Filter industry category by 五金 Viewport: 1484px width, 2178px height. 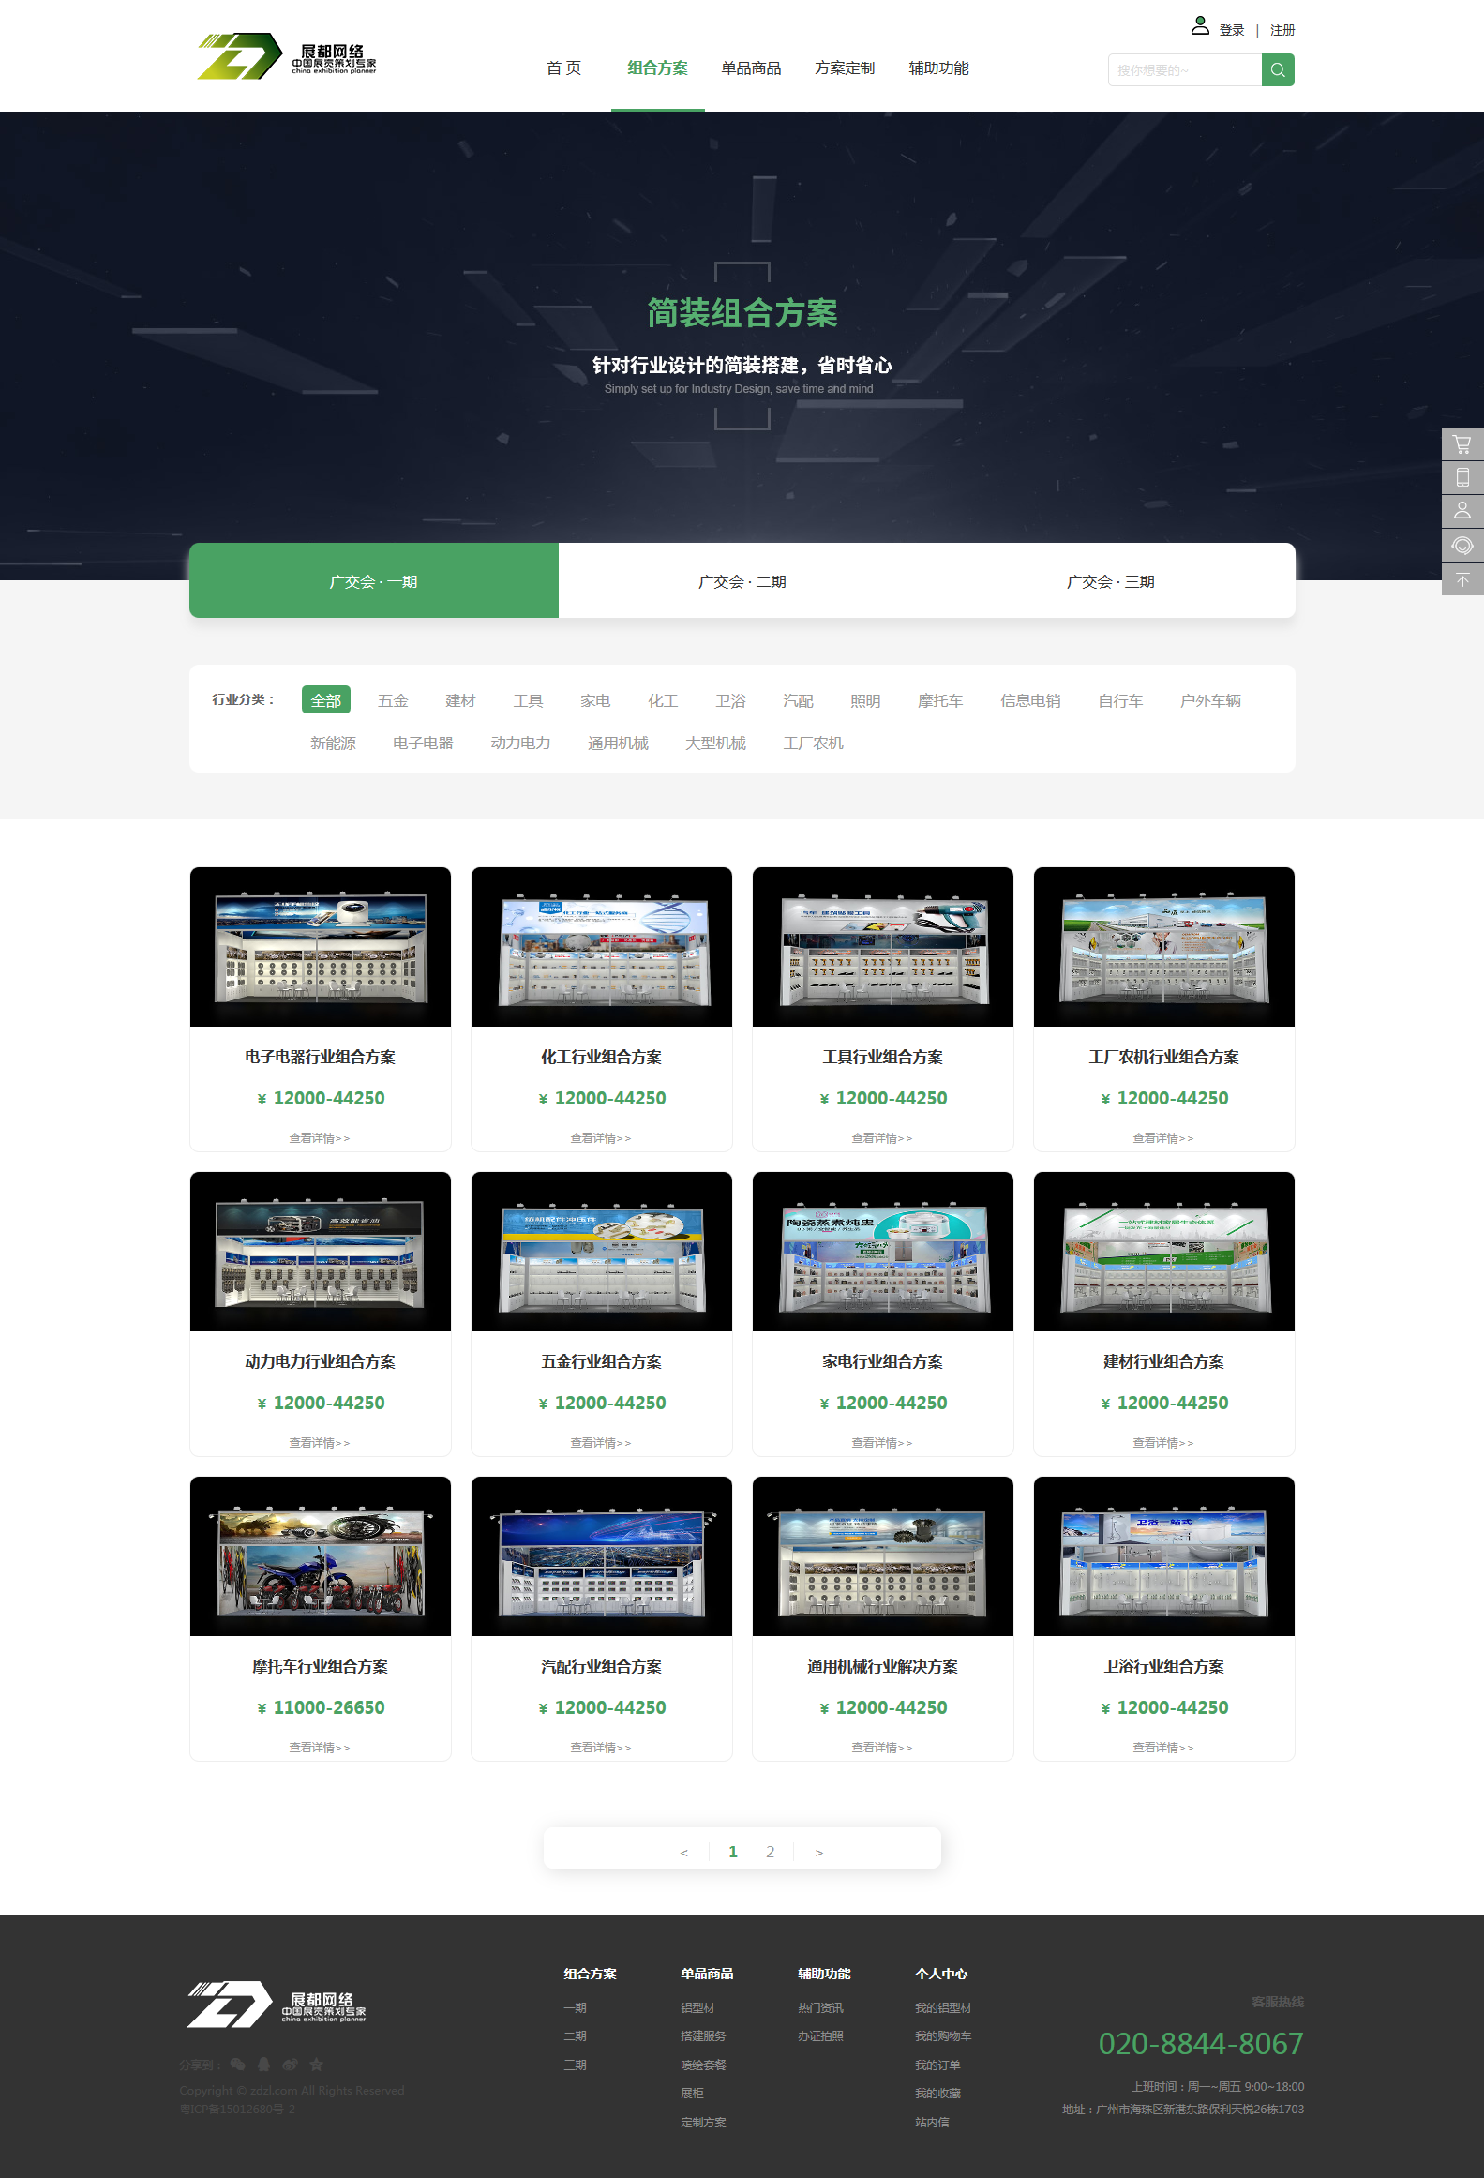click(393, 700)
